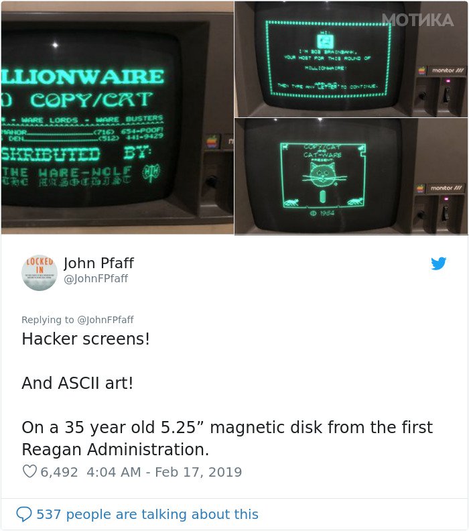
Task: Click the 6,492 likes count
Action: (59, 472)
